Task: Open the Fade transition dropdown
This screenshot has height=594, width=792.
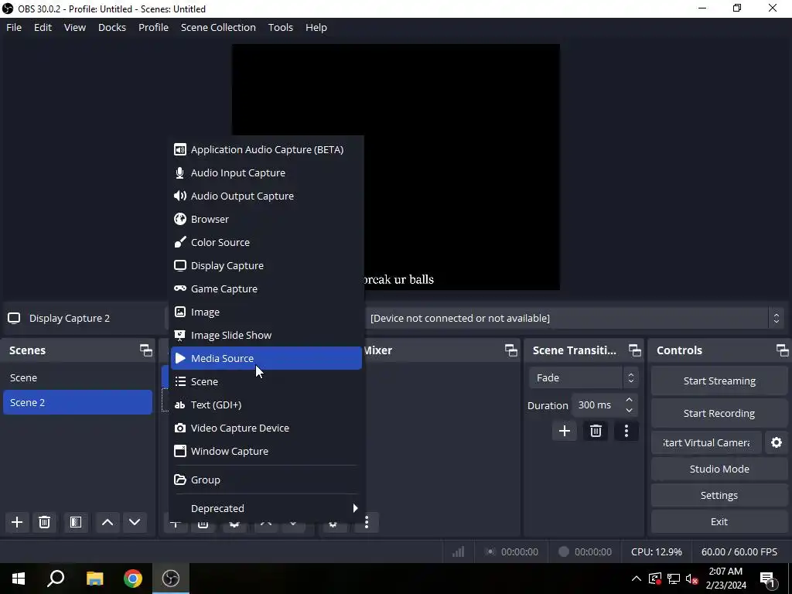Action: 583,377
